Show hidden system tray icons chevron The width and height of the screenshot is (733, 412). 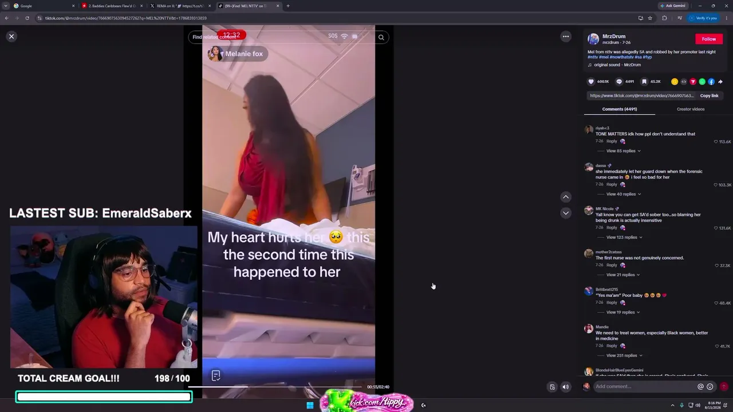672,405
